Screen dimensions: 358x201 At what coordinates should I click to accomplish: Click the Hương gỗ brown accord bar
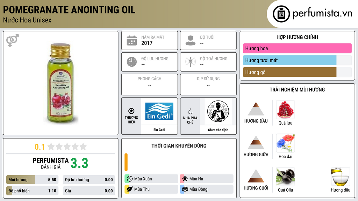pos(289,72)
